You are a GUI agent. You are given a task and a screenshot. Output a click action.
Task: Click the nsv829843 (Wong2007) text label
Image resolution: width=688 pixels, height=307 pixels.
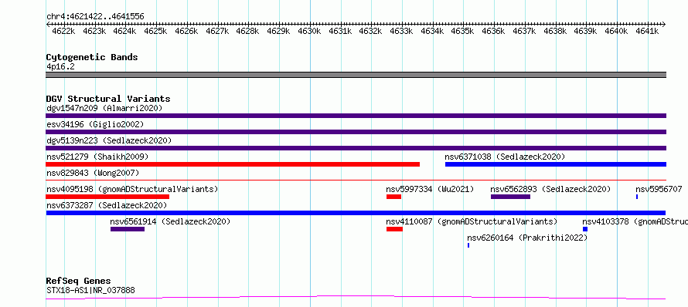93,173
